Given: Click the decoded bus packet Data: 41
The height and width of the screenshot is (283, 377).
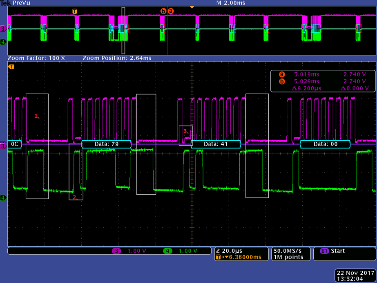Looking at the screenshot, I should (x=216, y=144).
